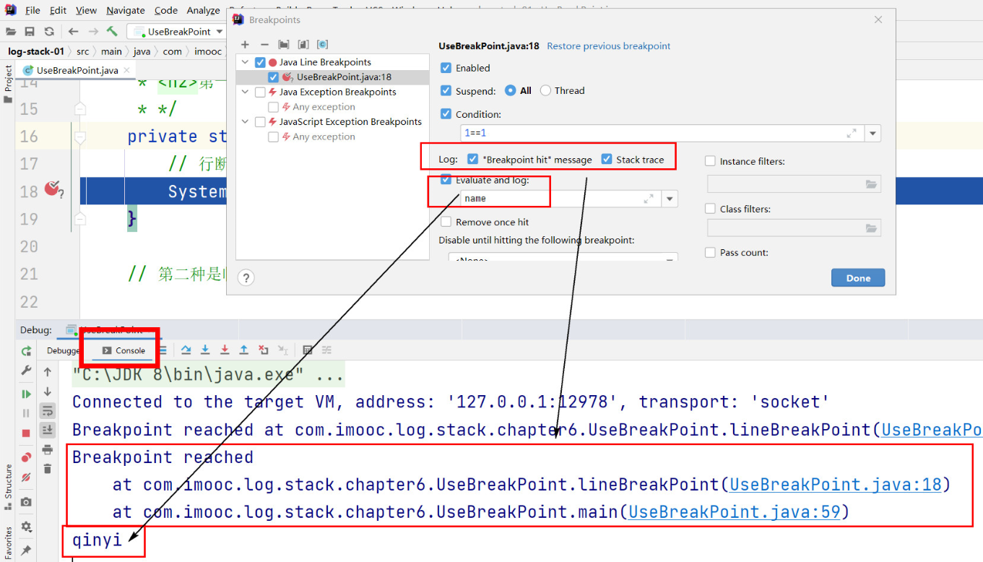Image resolution: width=983 pixels, height=562 pixels.
Task: Switch to the Console tab
Action: (124, 350)
